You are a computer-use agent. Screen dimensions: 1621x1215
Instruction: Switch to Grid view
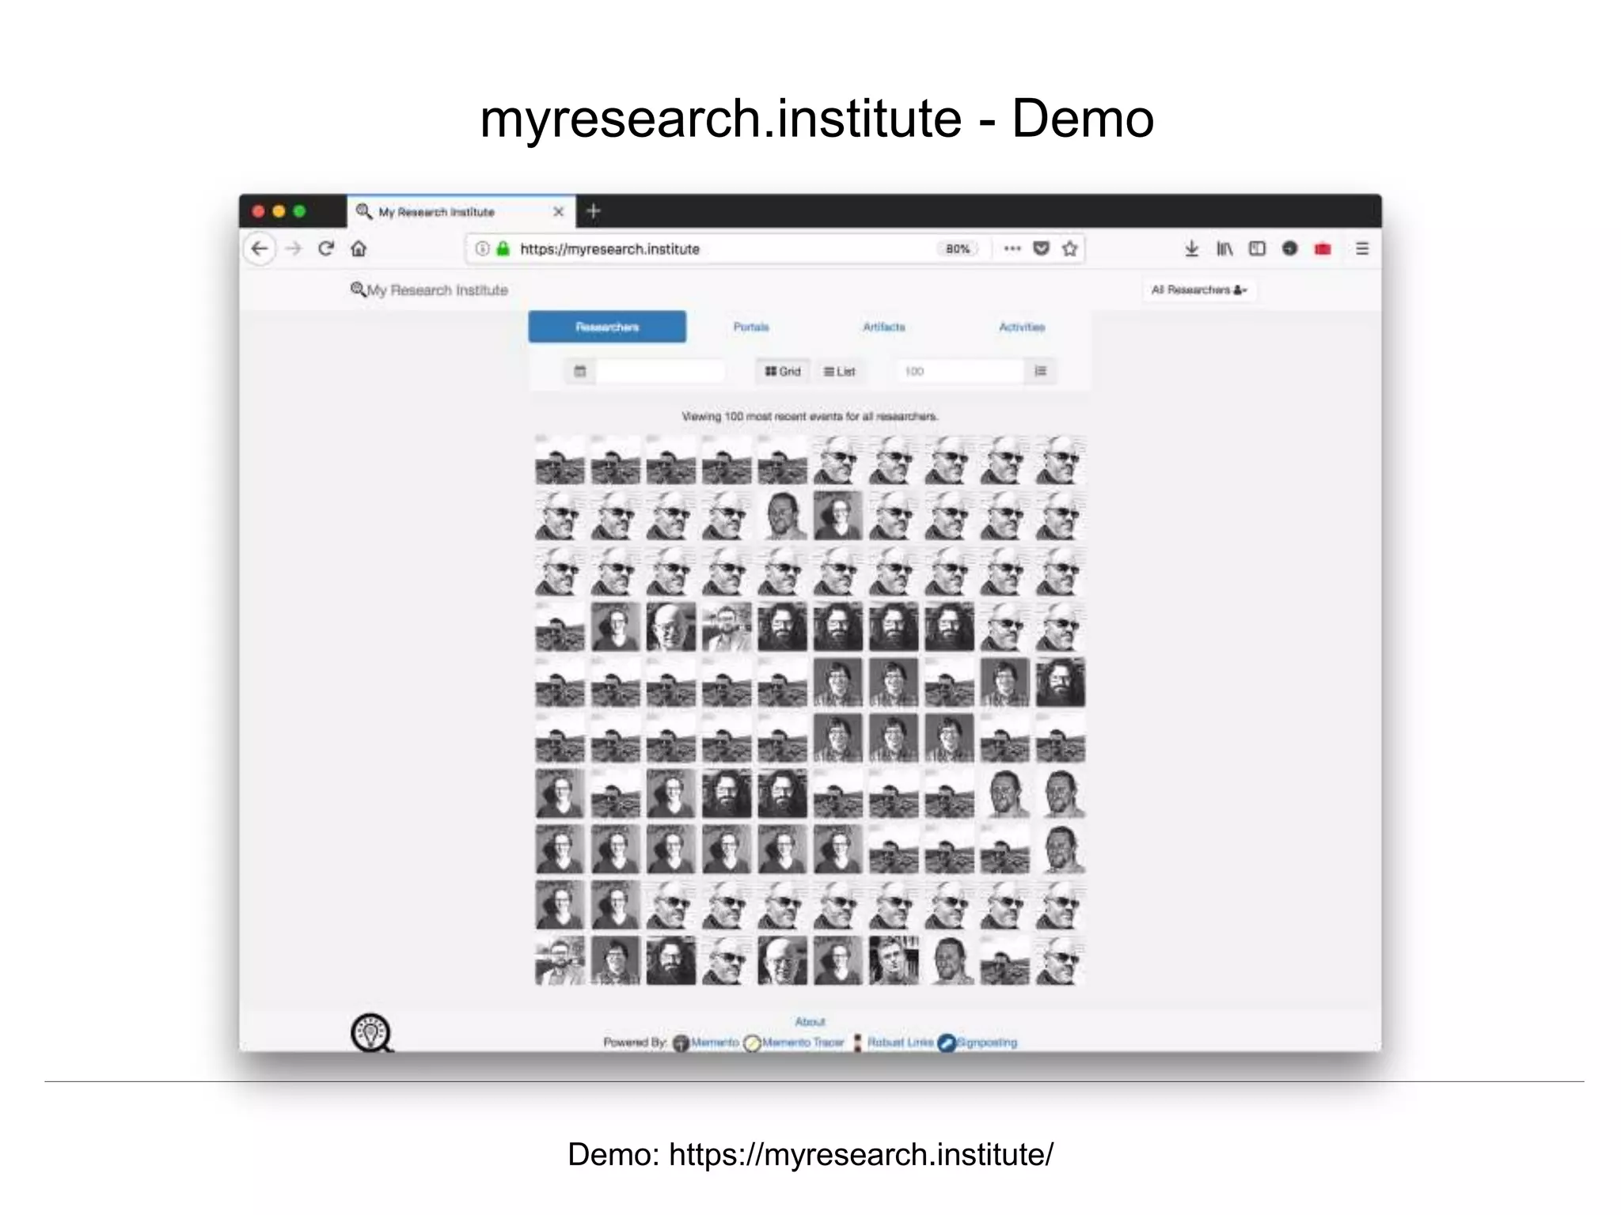pos(783,371)
